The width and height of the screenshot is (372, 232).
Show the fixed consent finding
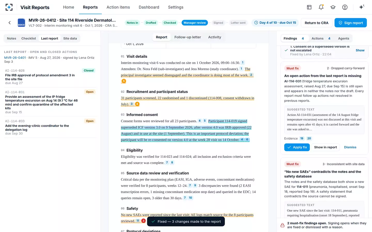[360, 50]
